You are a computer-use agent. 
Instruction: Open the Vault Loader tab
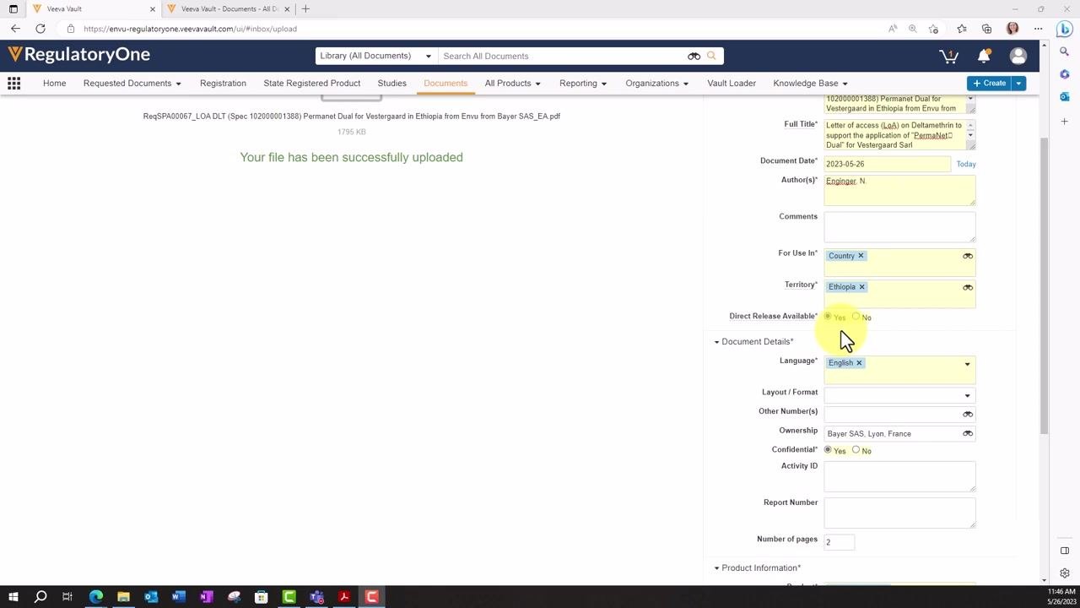732,83
